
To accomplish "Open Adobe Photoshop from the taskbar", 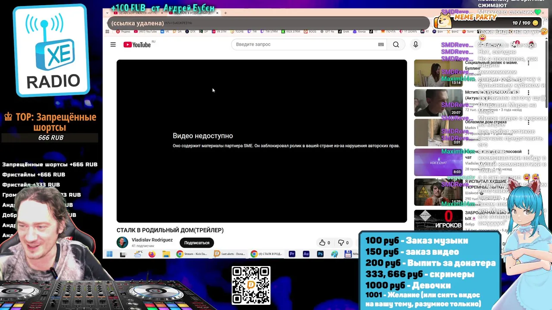I will click(x=320, y=254).
